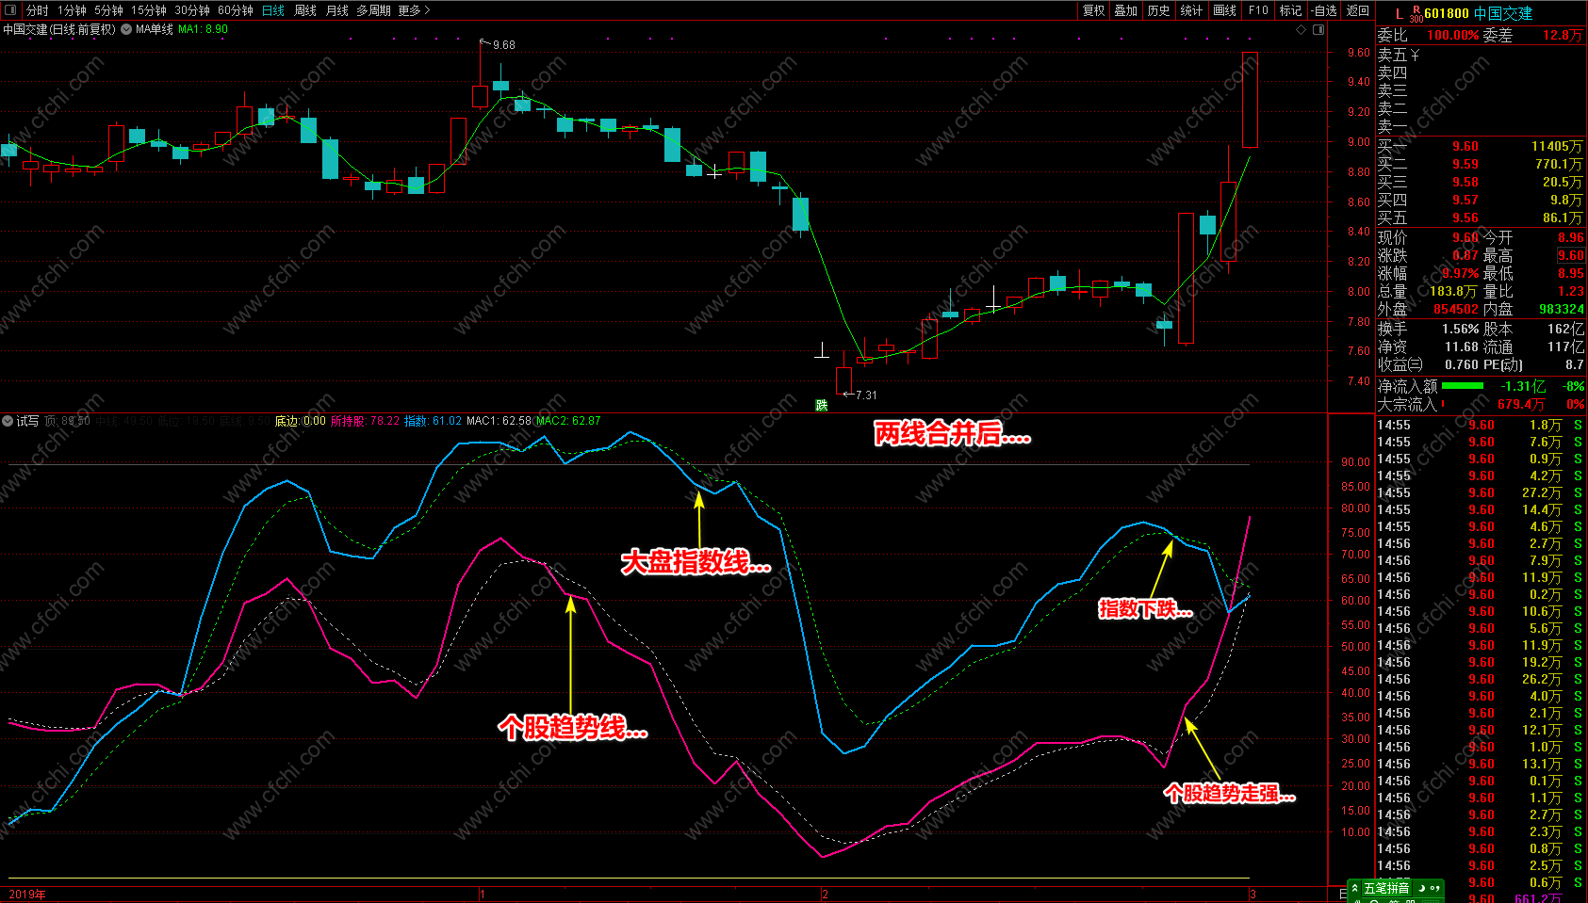Click 买二 bid row at 9.59
The width and height of the screenshot is (1588, 903).
(1481, 164)
